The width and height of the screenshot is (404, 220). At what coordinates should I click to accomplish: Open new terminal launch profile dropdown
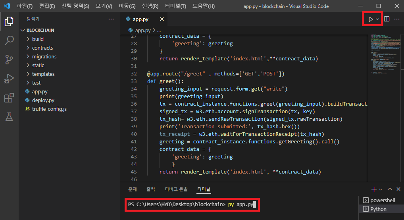(x=381, y=189)
